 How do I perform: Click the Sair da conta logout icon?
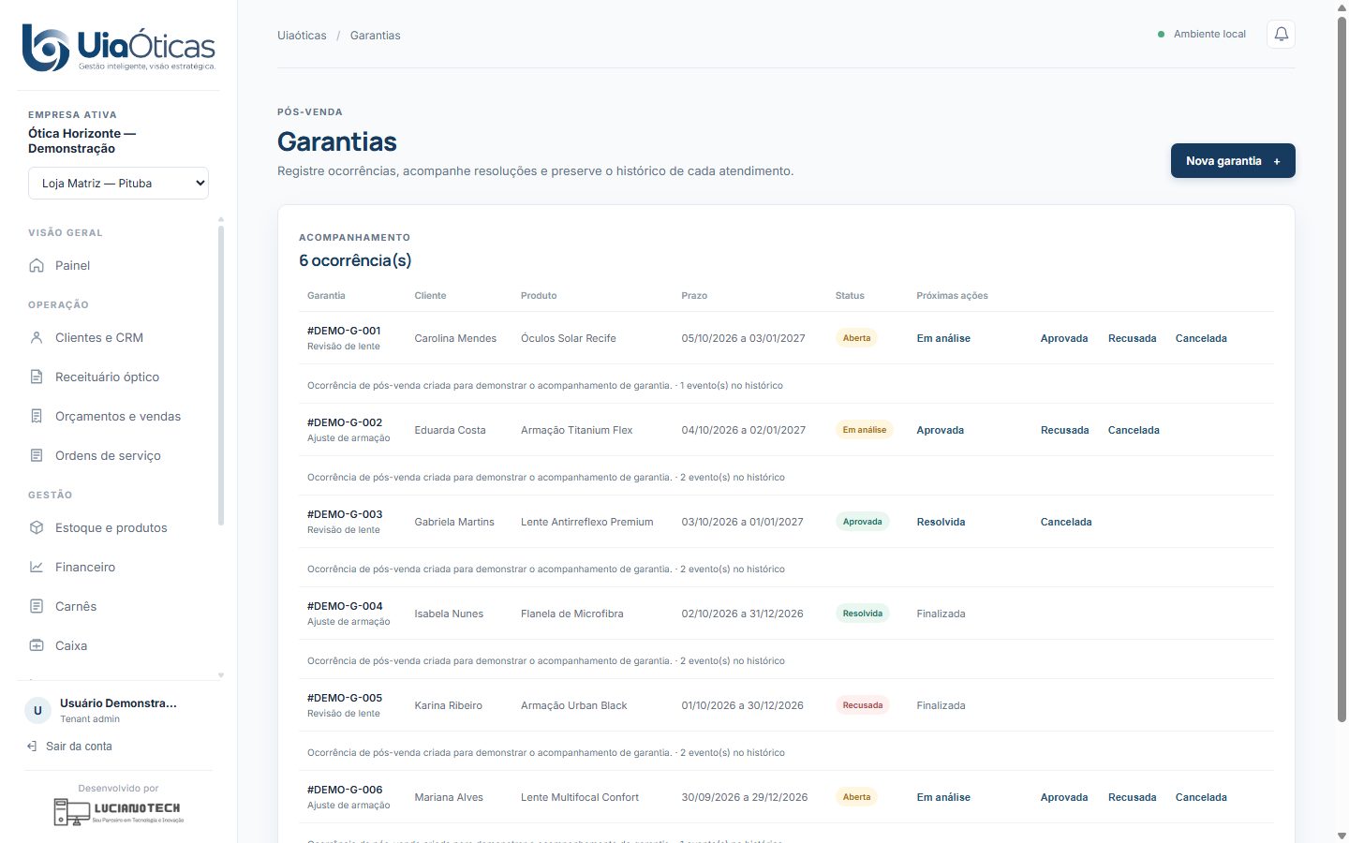[x=32, y=747]
